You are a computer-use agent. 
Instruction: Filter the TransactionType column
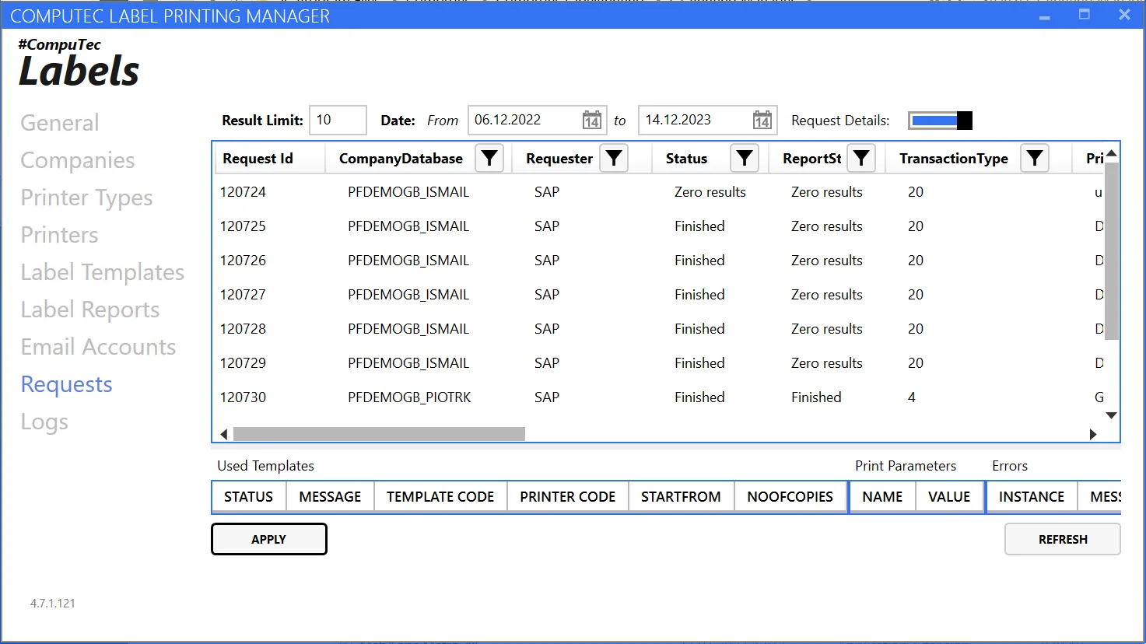click(x=1035, y=159)
